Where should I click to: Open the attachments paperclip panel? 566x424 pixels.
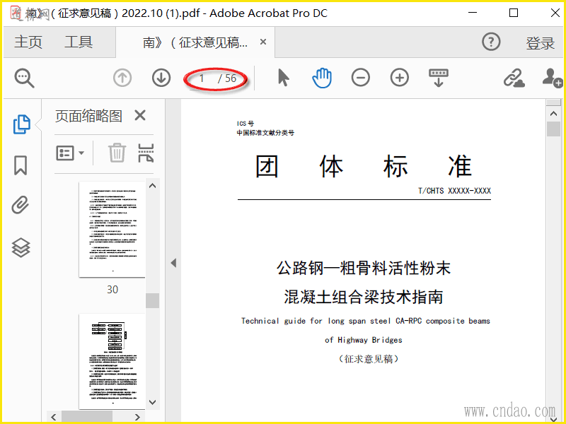pyautogui.click(x=21, y=205)
